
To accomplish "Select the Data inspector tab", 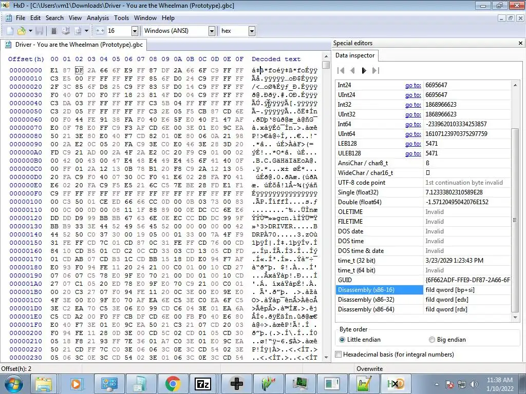I will 355,55.
